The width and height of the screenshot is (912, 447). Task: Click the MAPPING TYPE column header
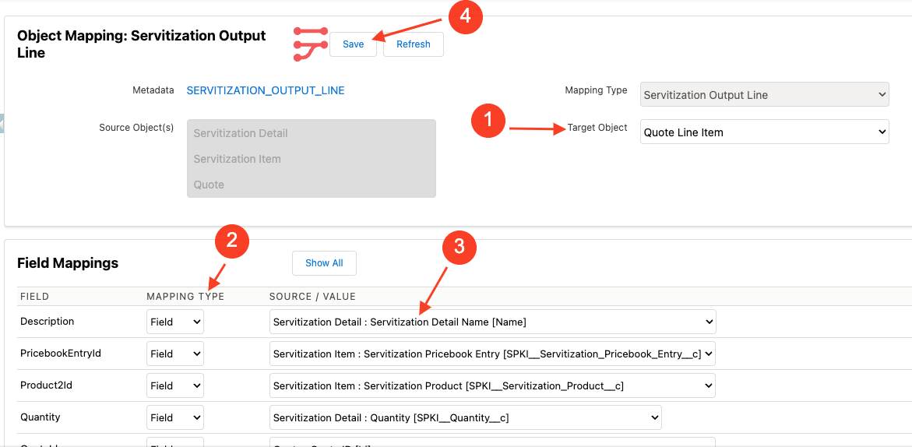(x=185, y=297)
